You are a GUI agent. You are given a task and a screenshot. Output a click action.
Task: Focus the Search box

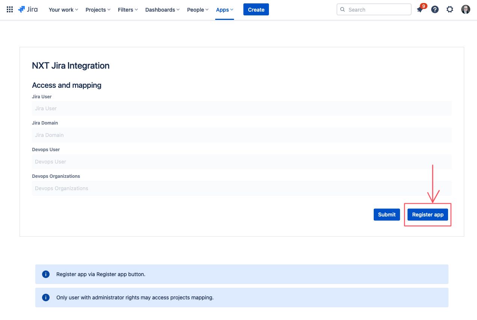pyautogui.click(x=374, y=10)
